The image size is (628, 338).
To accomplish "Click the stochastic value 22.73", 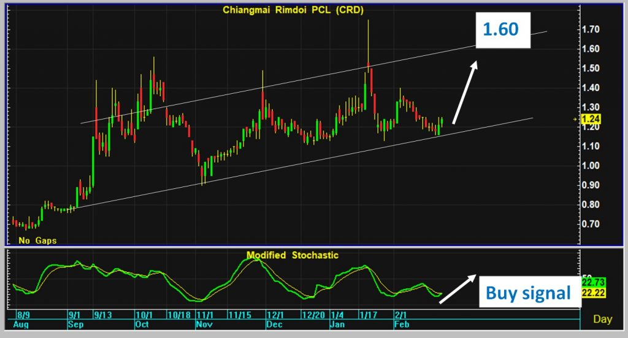I will click(593, 282).
